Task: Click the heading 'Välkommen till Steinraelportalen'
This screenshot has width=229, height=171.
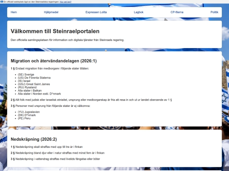Action: (x=55, y=31)
